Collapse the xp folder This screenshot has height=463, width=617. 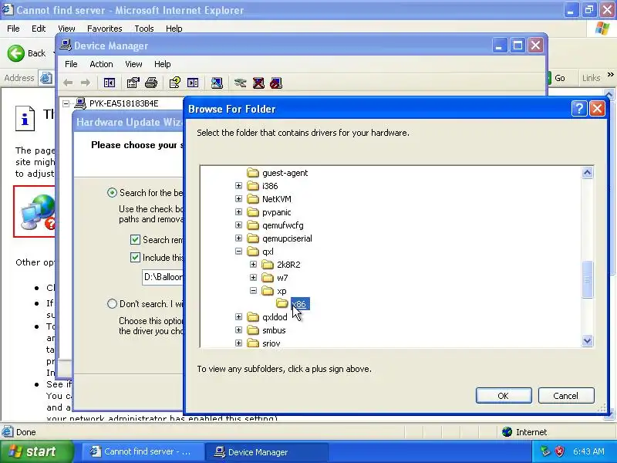tap(253, 291)
